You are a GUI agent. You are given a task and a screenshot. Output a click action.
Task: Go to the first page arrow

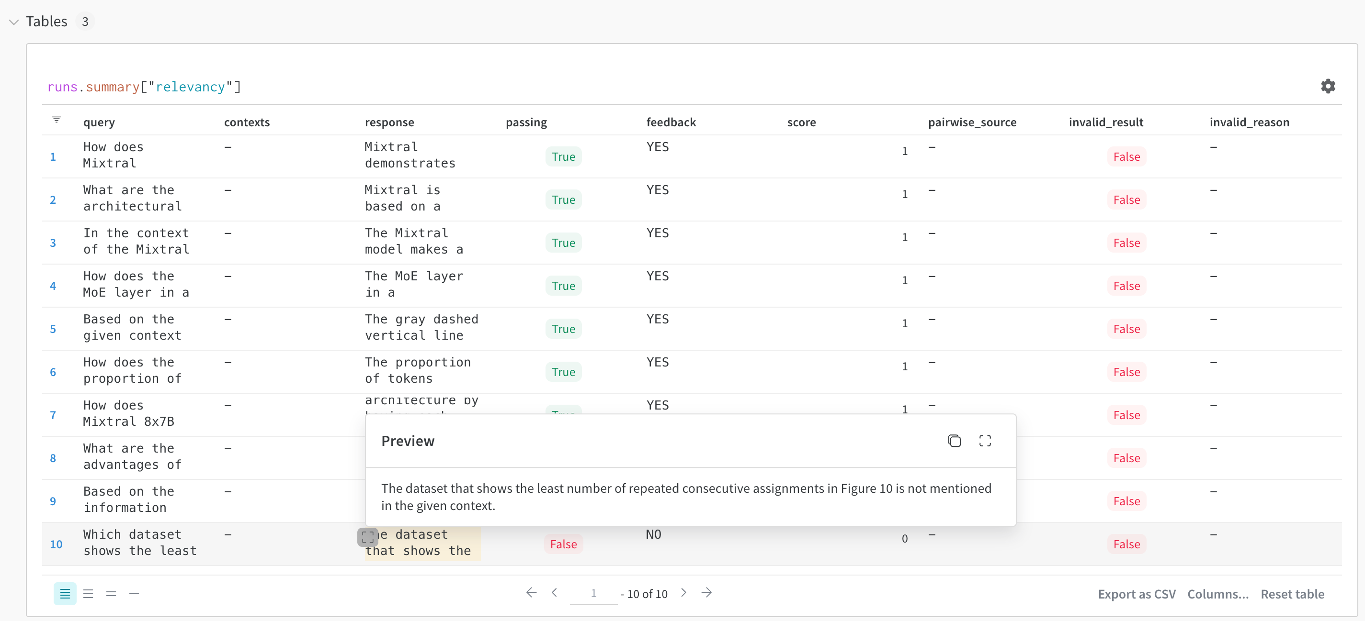pos(531,592)
